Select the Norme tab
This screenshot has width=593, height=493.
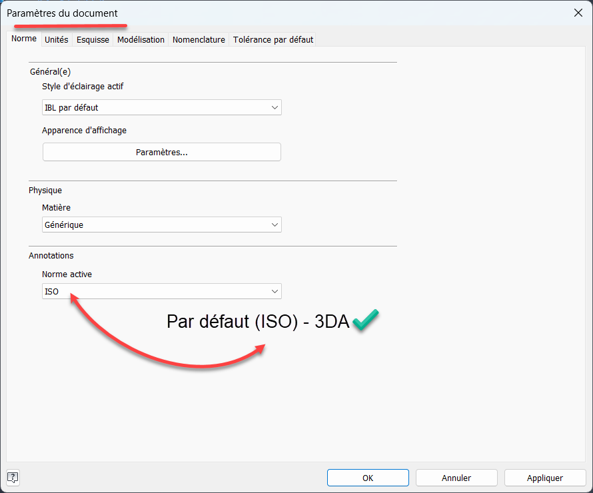tap(24, 39)
